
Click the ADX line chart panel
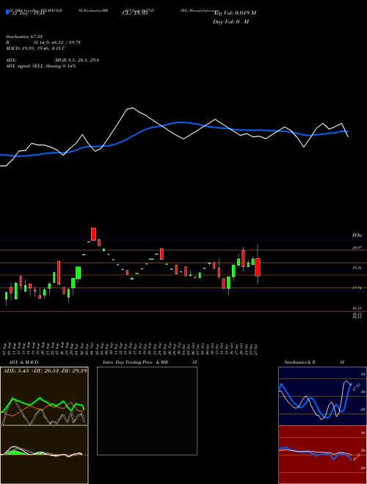point(44,396)
